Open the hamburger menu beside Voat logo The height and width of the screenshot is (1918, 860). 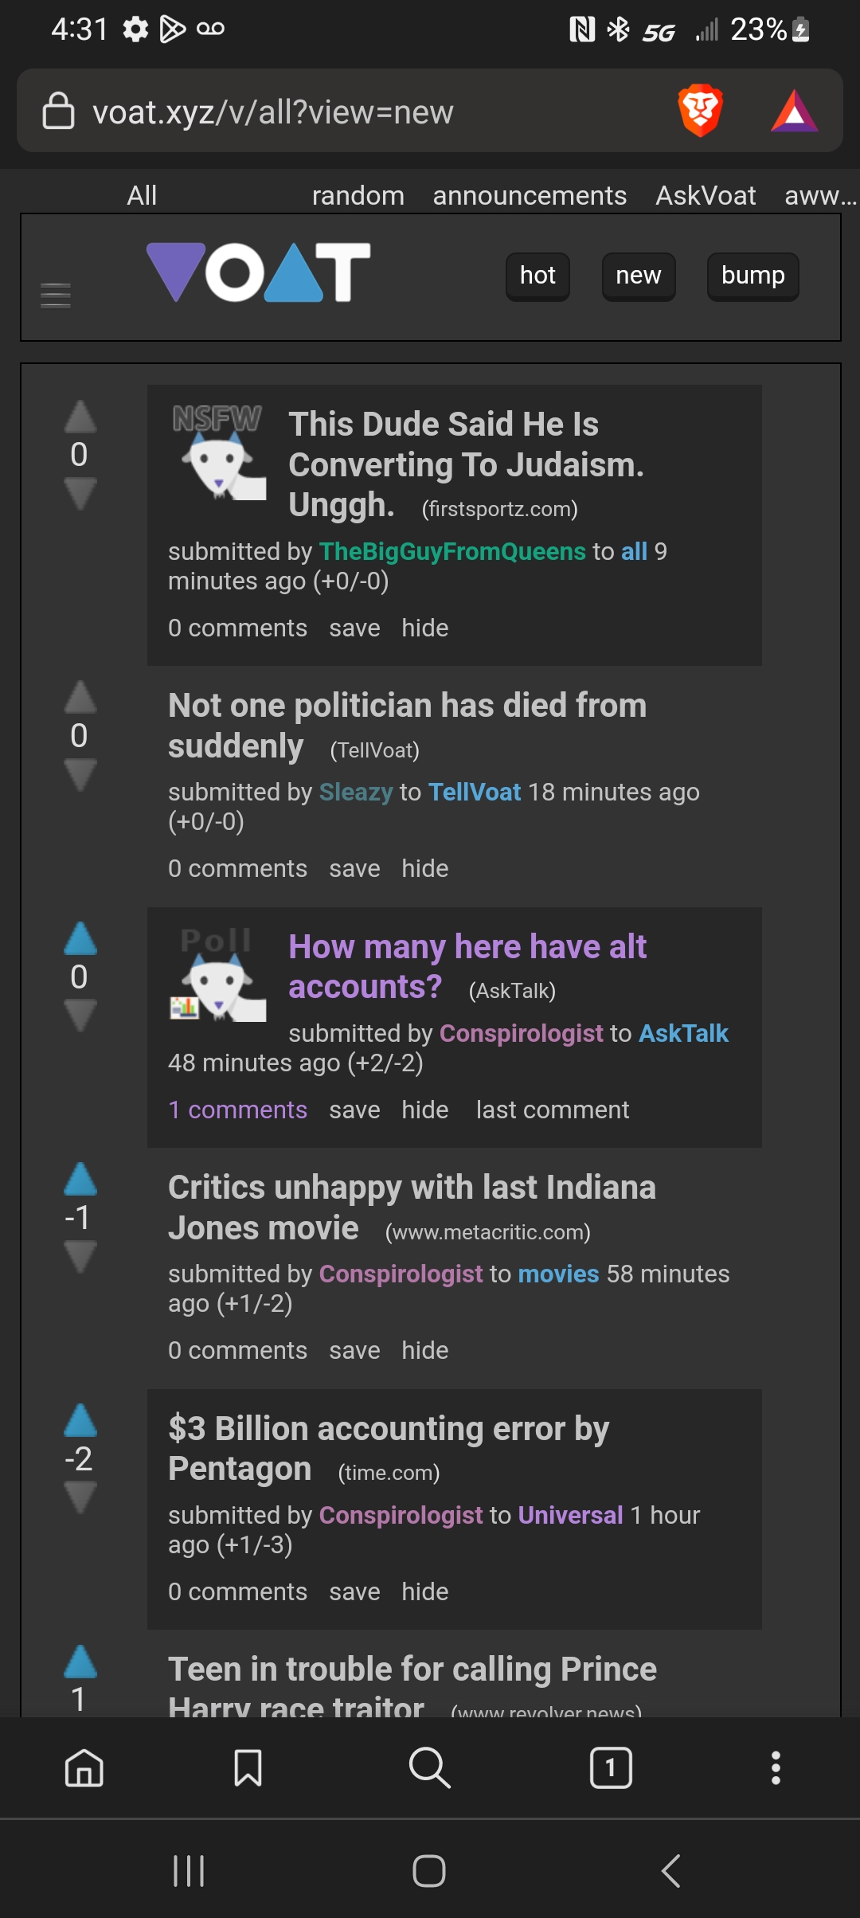pyautogui.click(x=56, y=296)
